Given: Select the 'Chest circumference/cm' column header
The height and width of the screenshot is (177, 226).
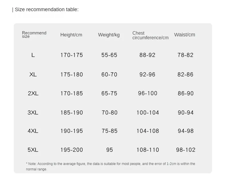Looking at the screenshot, I should click(150, 36).
